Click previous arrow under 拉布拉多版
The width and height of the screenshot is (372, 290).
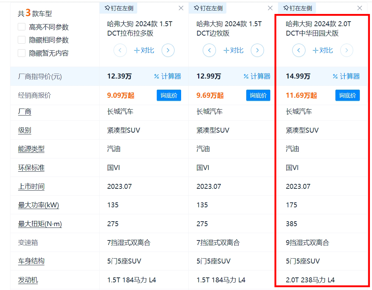(x=120, y=50)
